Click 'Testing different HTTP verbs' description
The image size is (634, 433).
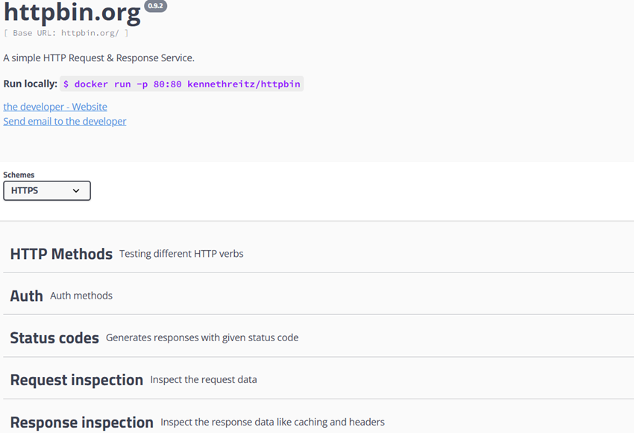pyautogui.click(x=181, y=254)
